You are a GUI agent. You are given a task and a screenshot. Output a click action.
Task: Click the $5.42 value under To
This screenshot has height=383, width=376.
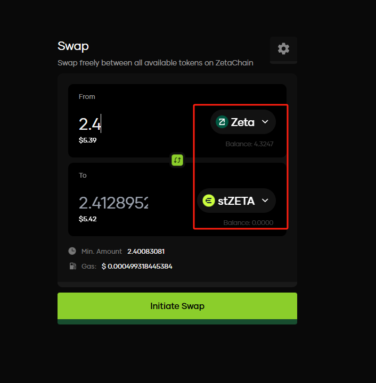pos(87,219)
